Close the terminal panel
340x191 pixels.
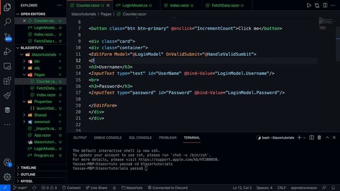click(334, 137)
